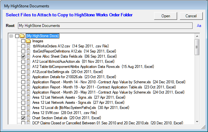Screen dimensions: 208x132
Task: Click file icon of Application Report Month 14
Action: (x=28, y=82)
